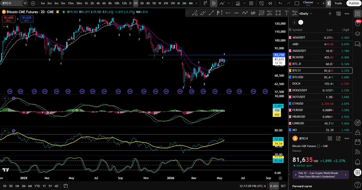
Task: Switch timeframe to W
Action: pyautogui.click(x=160, y=3)
